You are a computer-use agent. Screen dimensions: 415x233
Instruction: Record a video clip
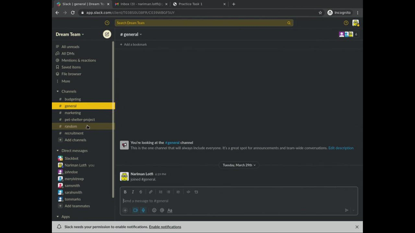pos(136,210)
